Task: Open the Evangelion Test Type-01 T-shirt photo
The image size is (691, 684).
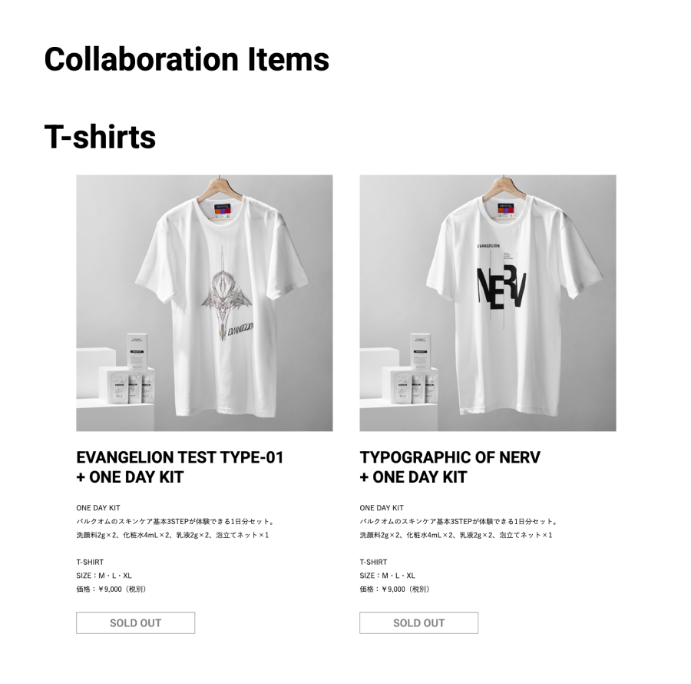Action: point(204,303)
